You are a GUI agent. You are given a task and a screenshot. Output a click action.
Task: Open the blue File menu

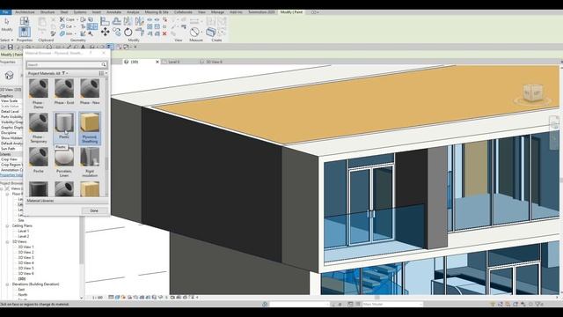[5, 12]
